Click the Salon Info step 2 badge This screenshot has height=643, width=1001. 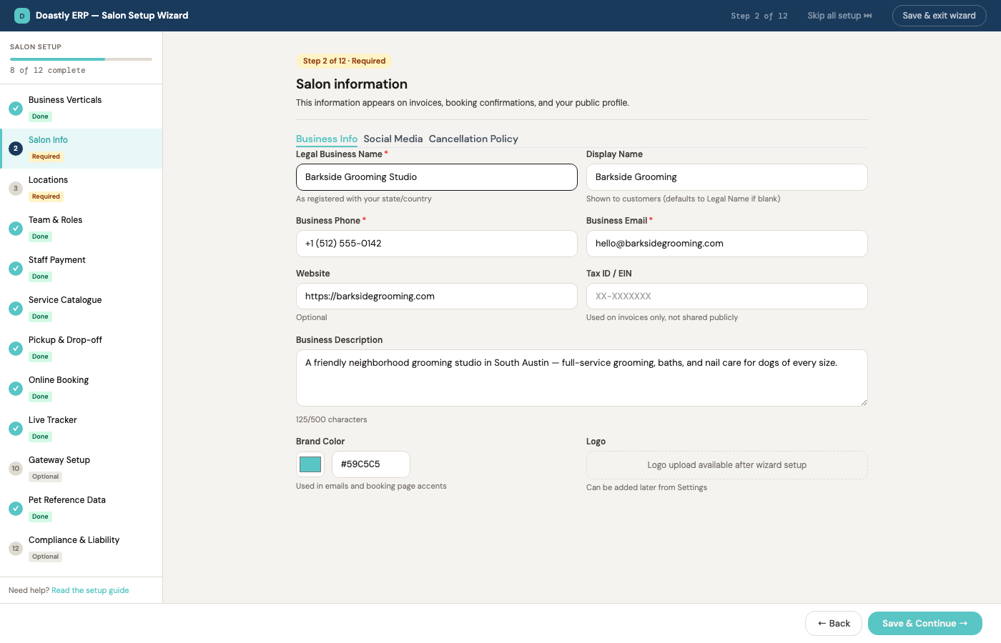(16, 149)
